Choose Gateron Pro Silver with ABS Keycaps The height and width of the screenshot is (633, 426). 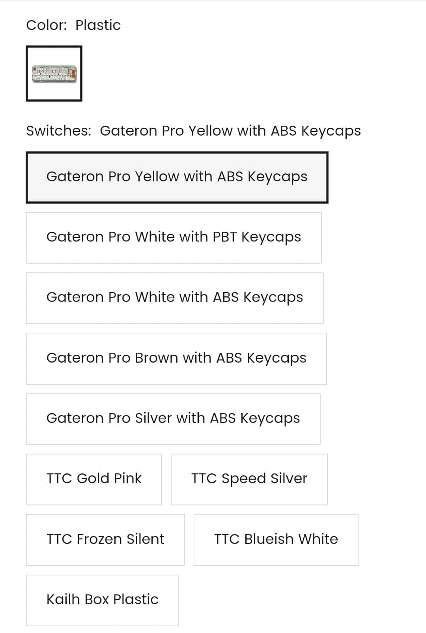173,419
